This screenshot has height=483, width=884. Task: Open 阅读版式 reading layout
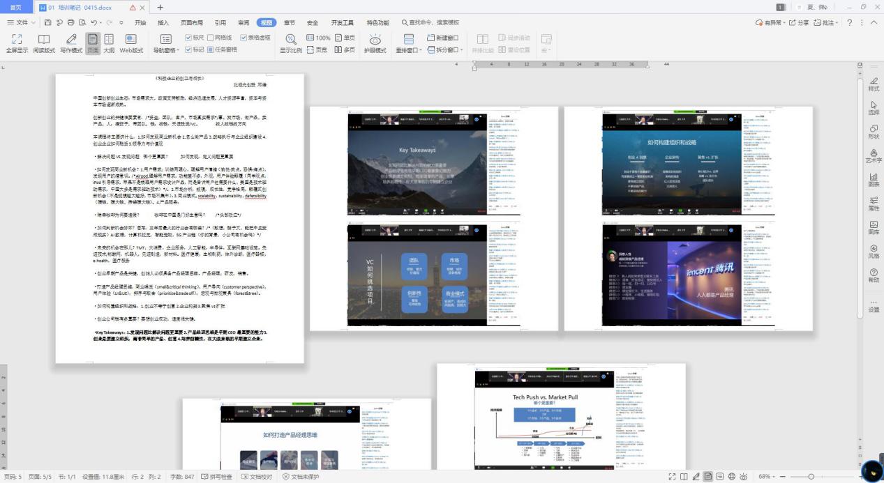44,43
